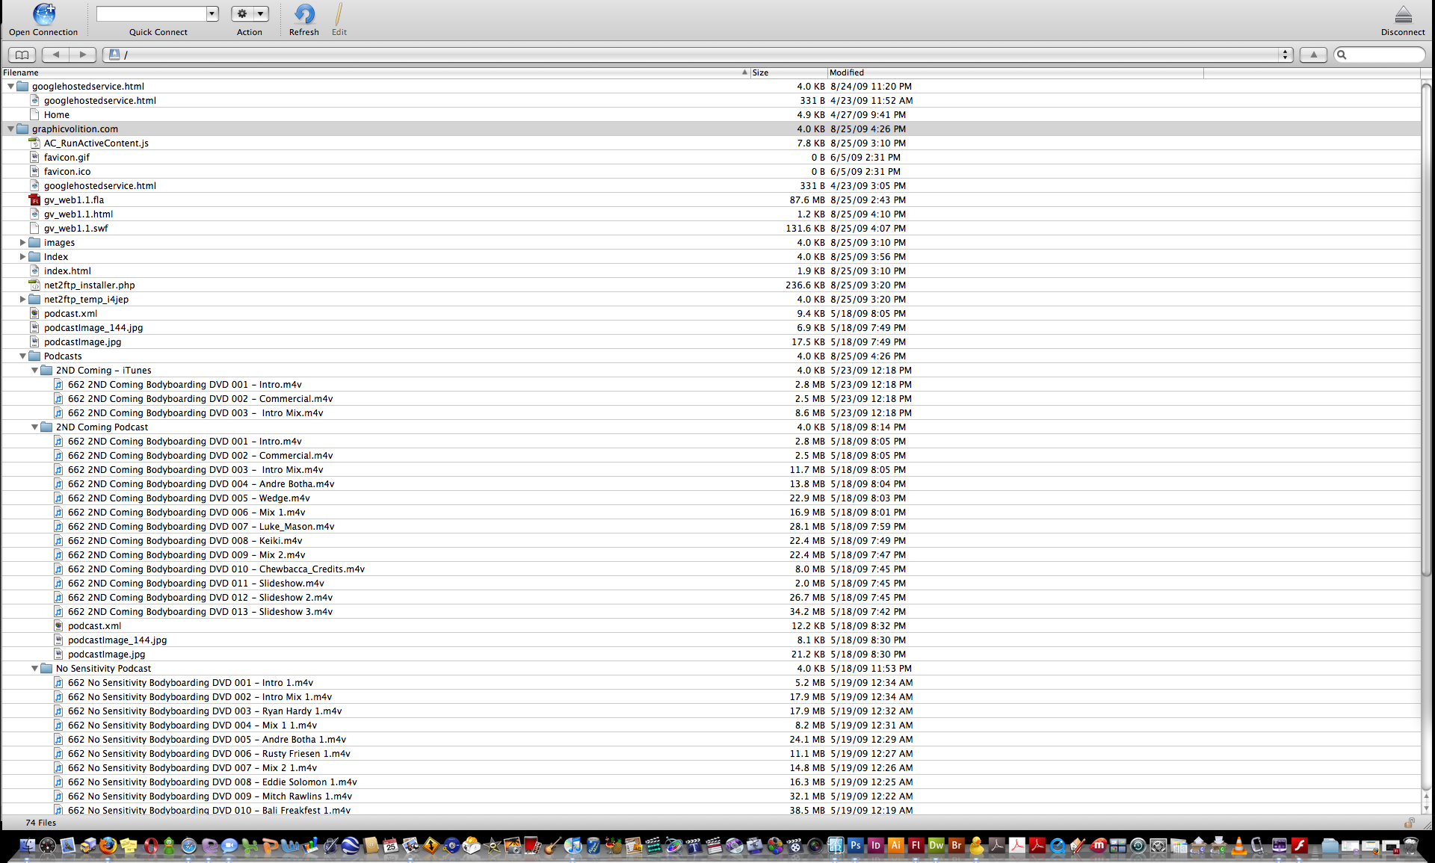Click the lock icon in the status bar

[1410, 823]
